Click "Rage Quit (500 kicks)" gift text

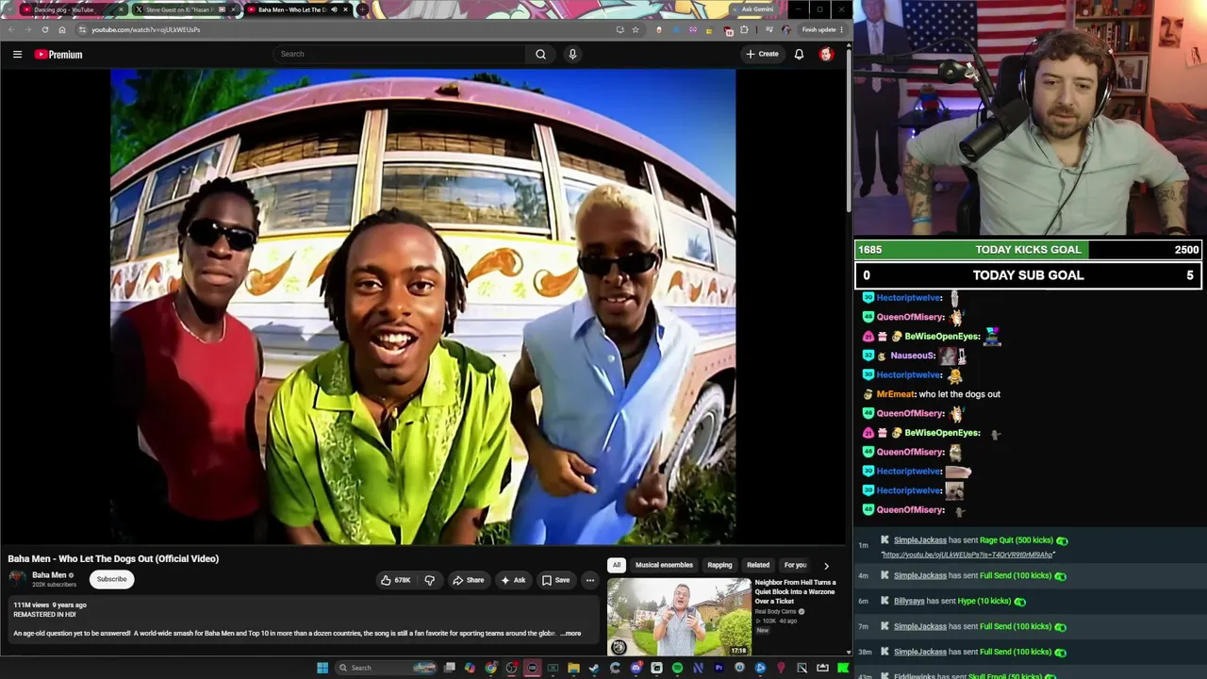tap(1017, 540)
